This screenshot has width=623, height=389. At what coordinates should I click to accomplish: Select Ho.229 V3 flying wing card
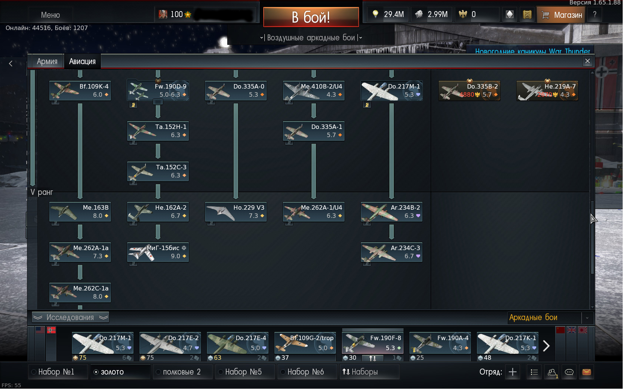236,212
